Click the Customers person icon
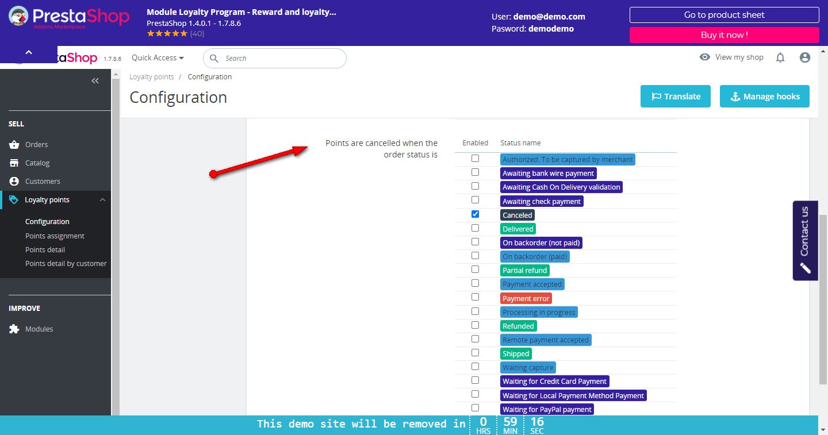The image size is (828, 435). point(14,181)
